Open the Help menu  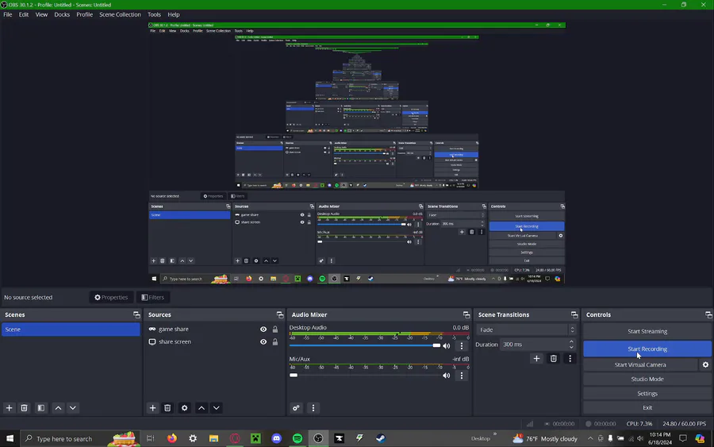click(174, 14)
